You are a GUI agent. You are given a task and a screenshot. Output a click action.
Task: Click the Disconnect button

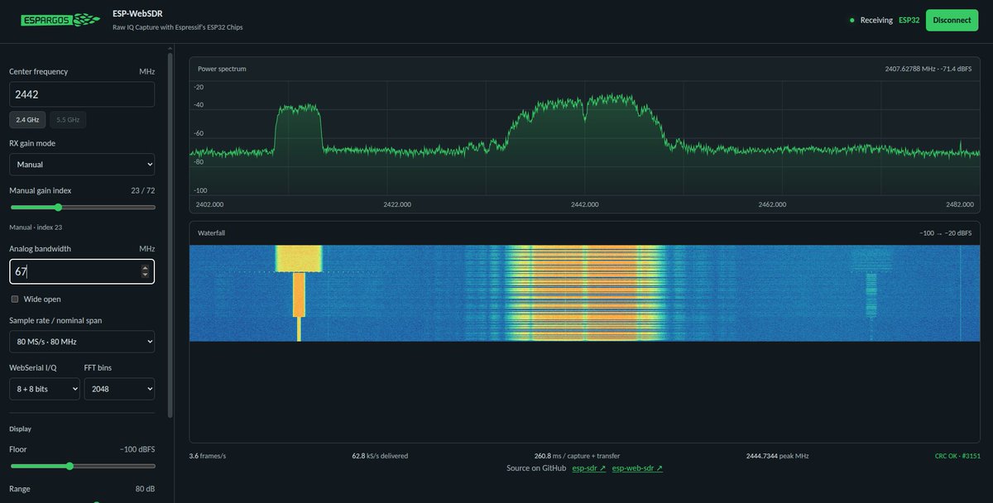click(x=952, y=20)
